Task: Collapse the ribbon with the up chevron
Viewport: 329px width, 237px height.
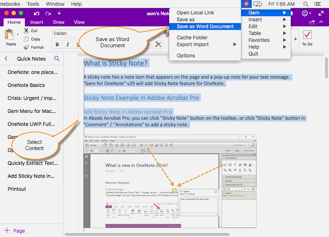Action: [x=321, y=22]
